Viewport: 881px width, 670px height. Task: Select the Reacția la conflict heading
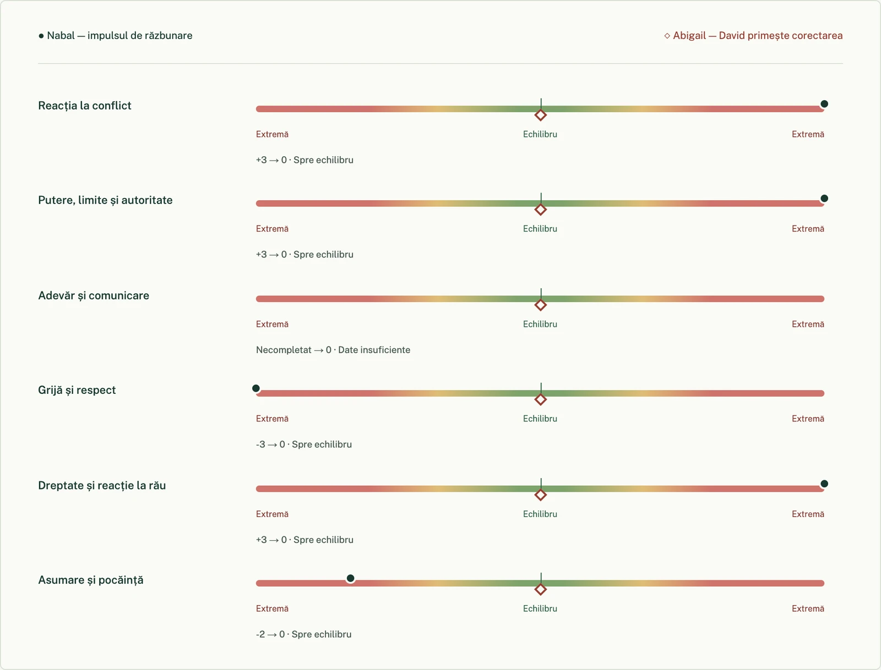(x=85, y=106)
